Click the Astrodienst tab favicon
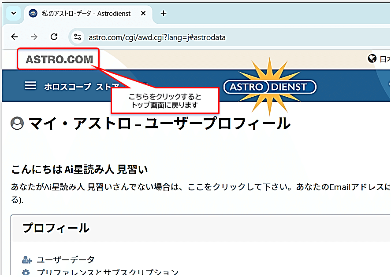391x277 pixels. (x=33, y=13)
